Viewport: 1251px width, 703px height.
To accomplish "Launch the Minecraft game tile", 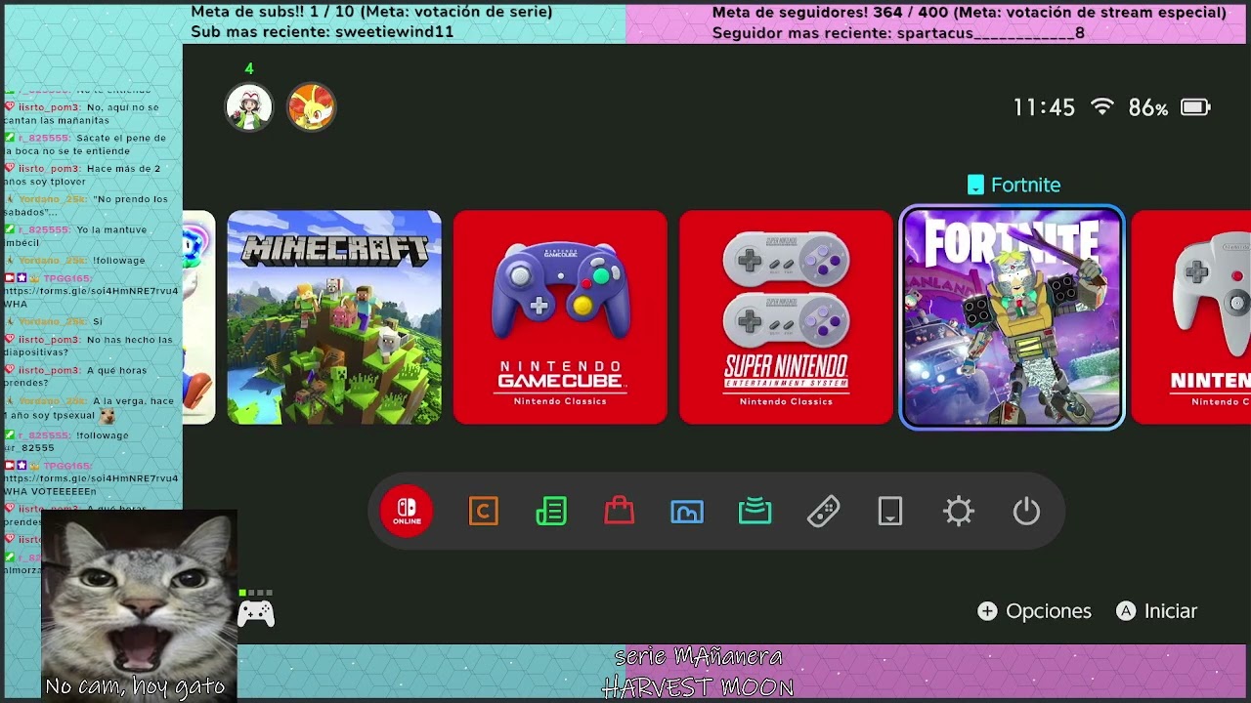I will point(334,317).
